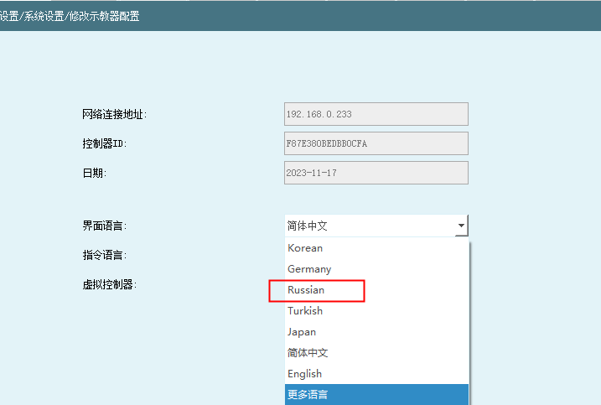Click the 修改示教器配置 breadcrumb in the header
The width and height of the screenshot is (601, 405).
(105, 16)
